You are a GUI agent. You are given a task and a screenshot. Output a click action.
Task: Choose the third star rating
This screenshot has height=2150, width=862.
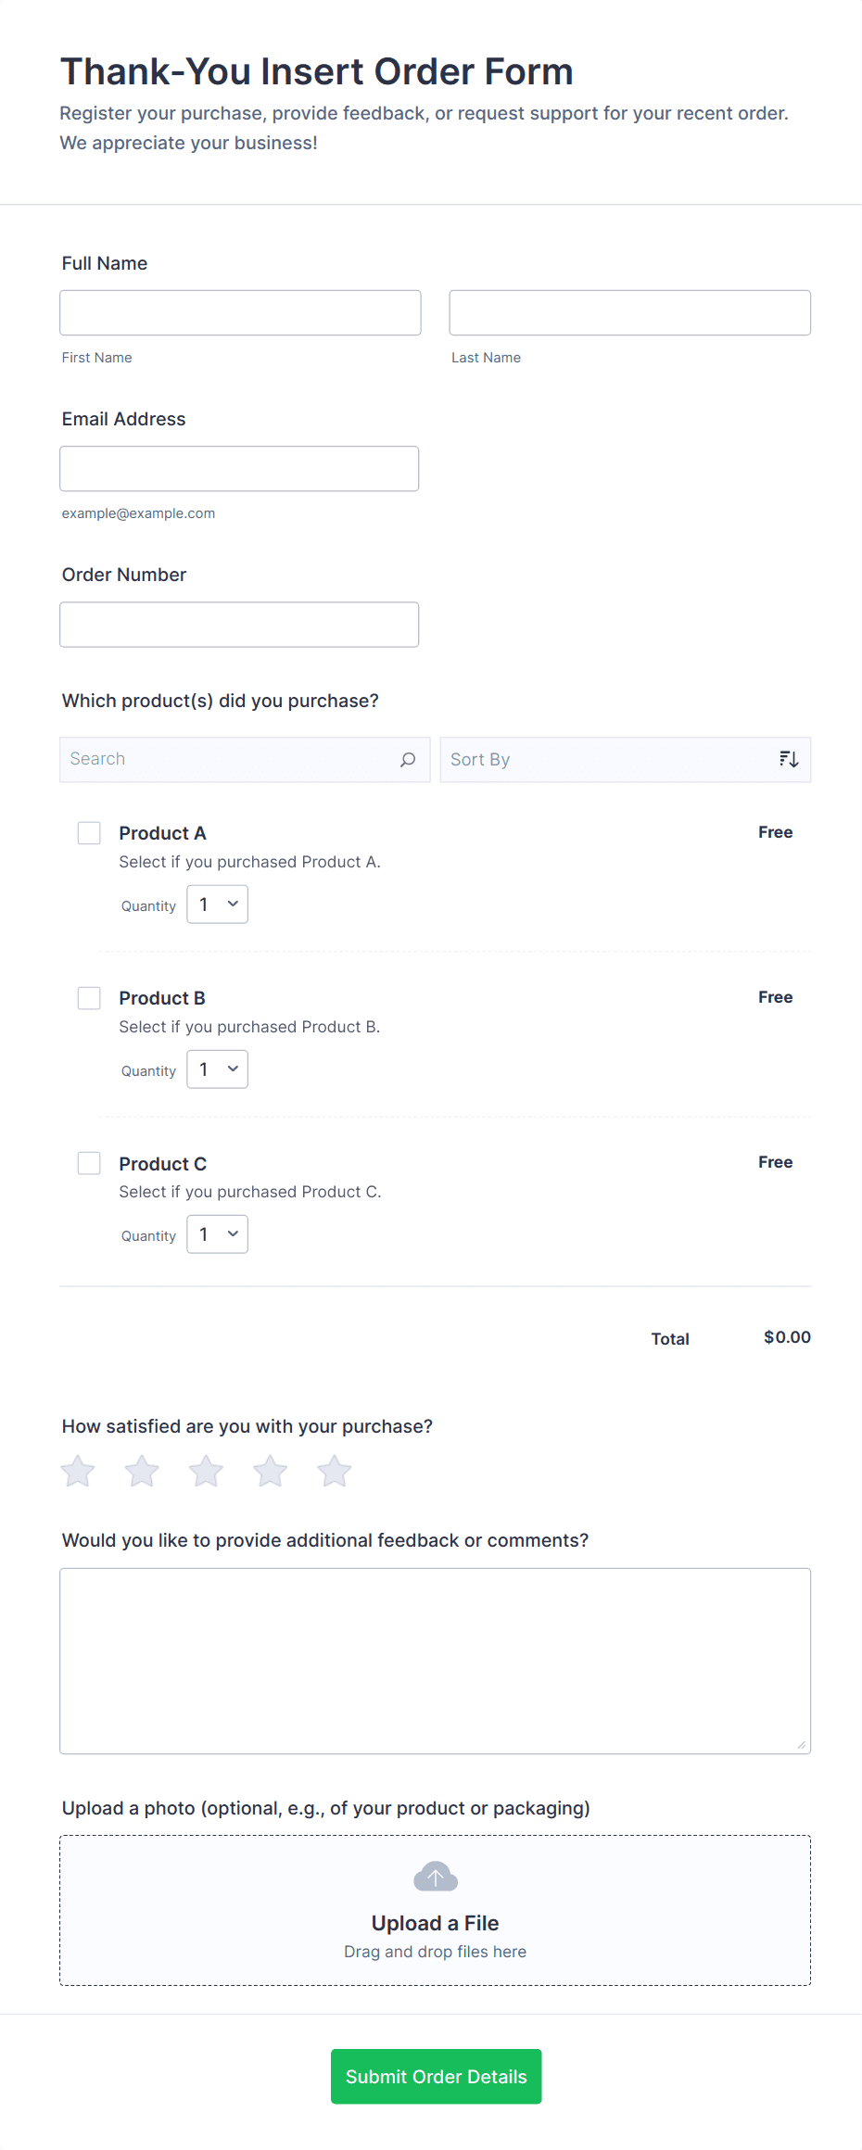coord(206,1471)
